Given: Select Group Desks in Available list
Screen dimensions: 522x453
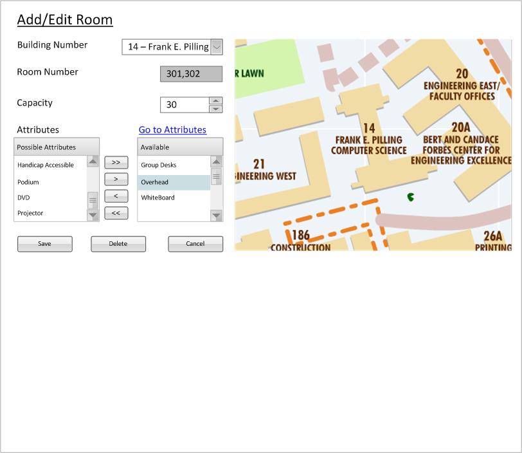Looking at the screenshot, I should 159,165.
